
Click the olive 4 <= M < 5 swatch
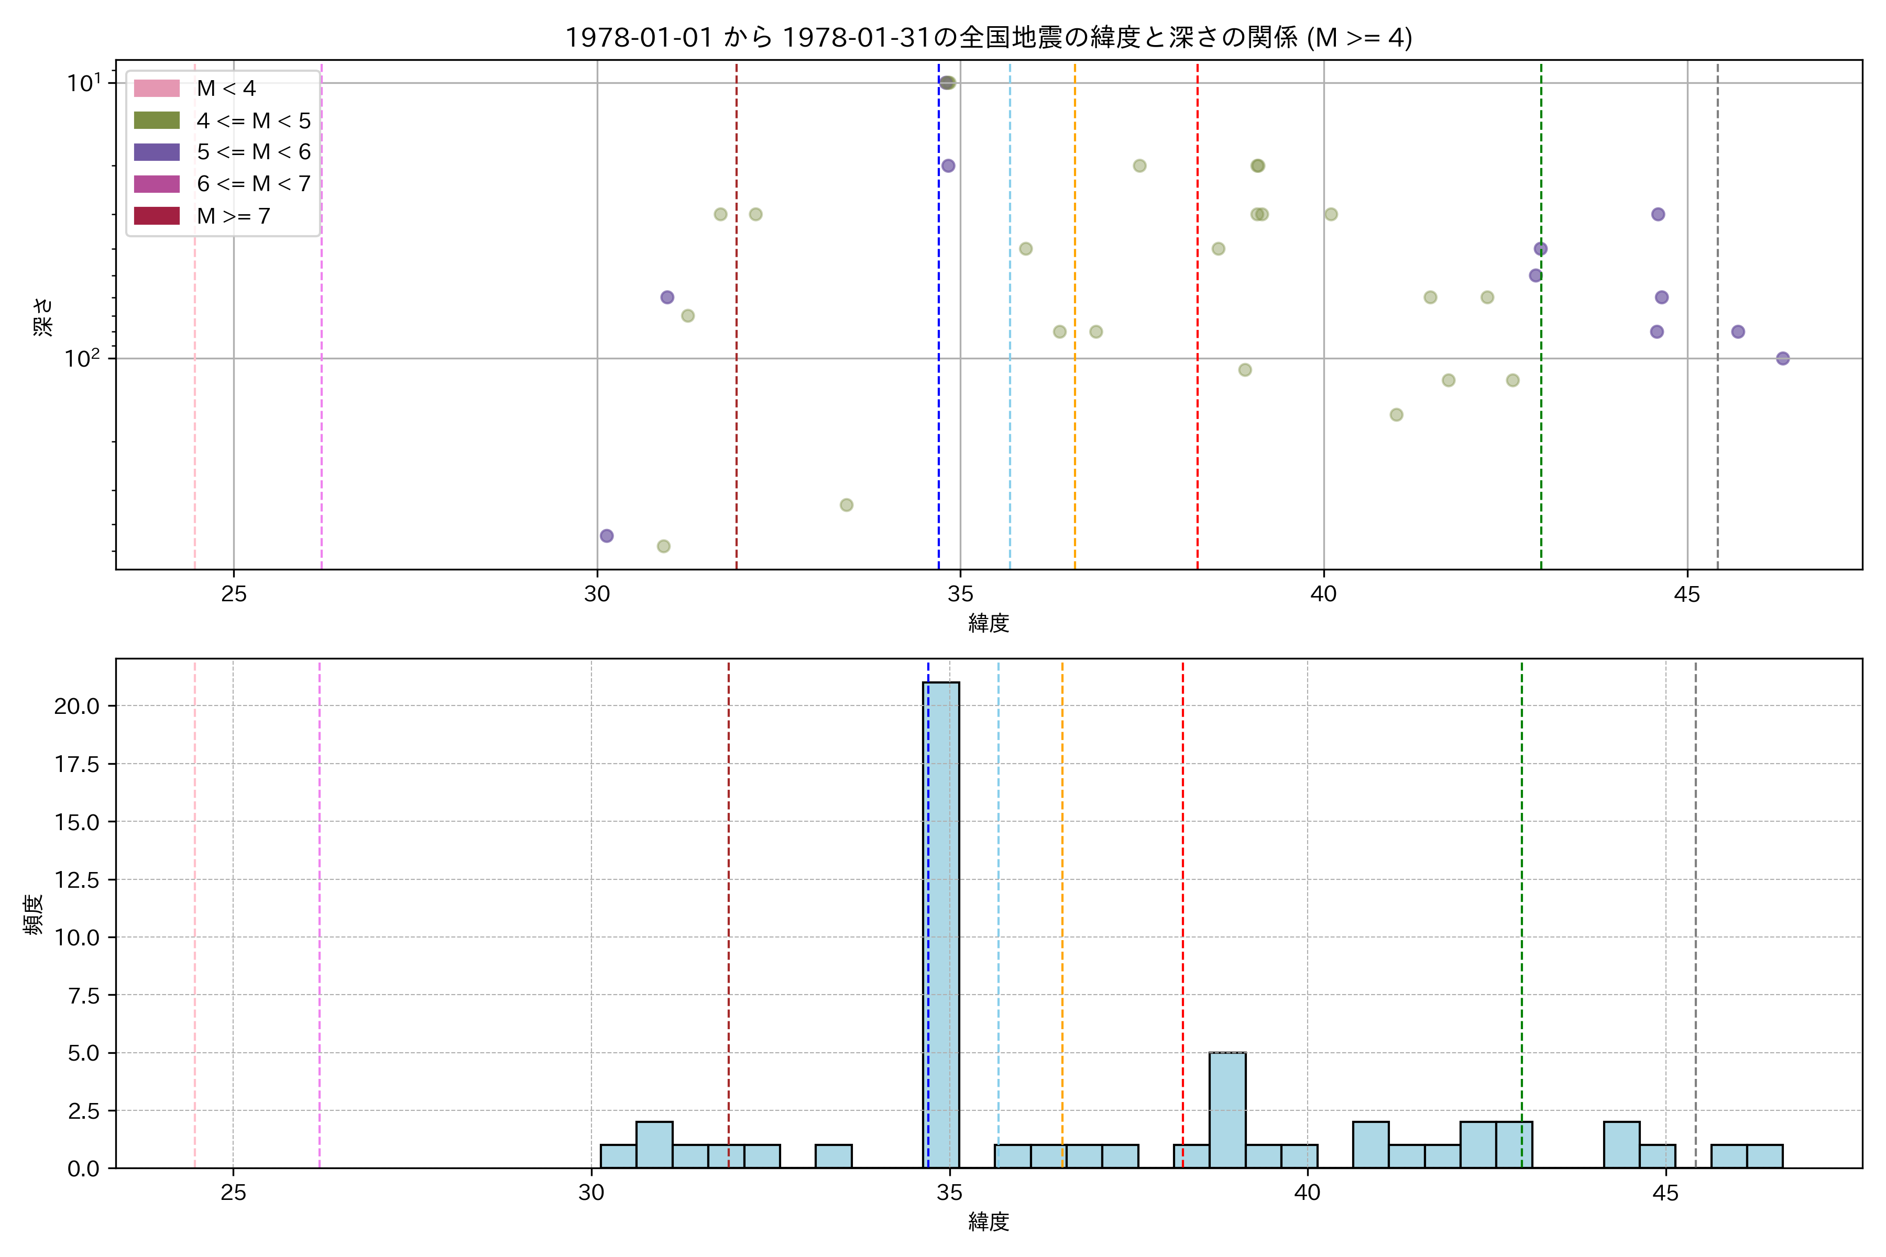point(156,120)
